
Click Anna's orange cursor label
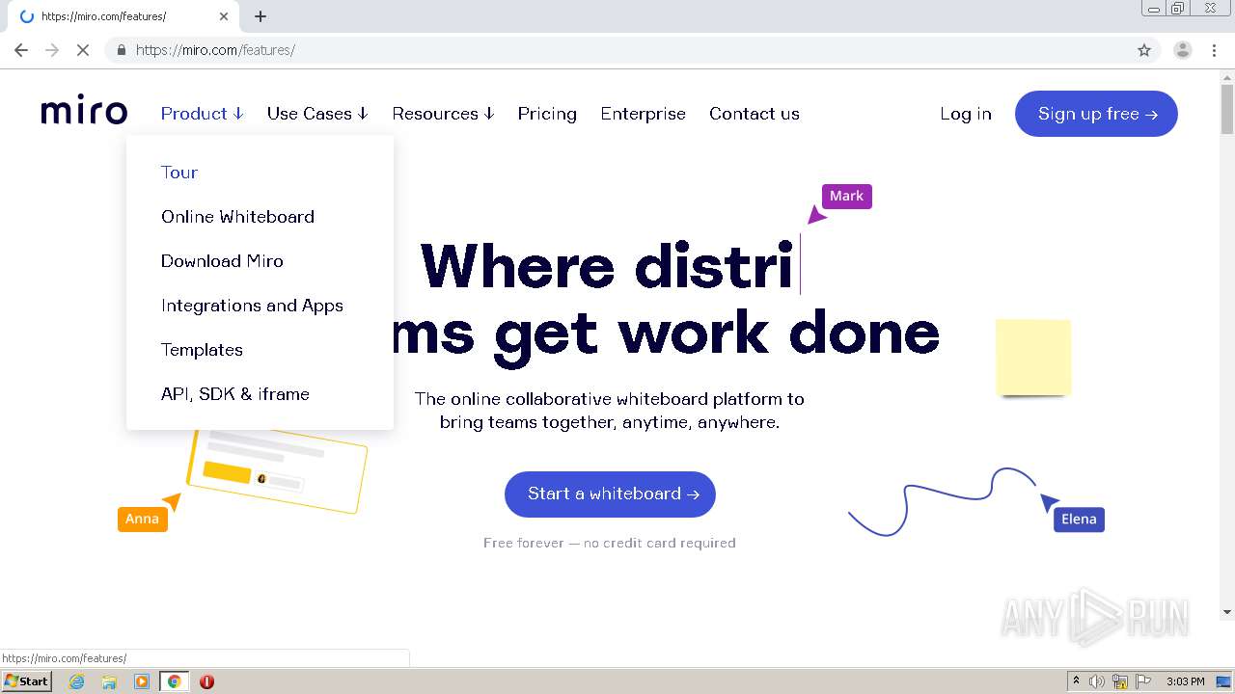[142, 519]
